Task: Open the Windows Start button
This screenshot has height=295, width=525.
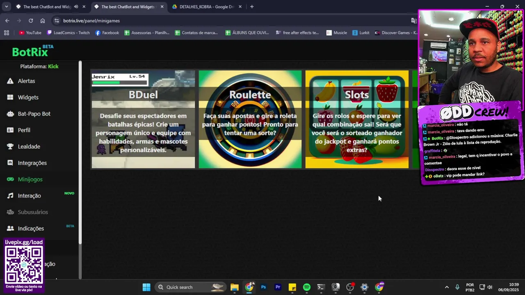Action: (x=146, y=287)
